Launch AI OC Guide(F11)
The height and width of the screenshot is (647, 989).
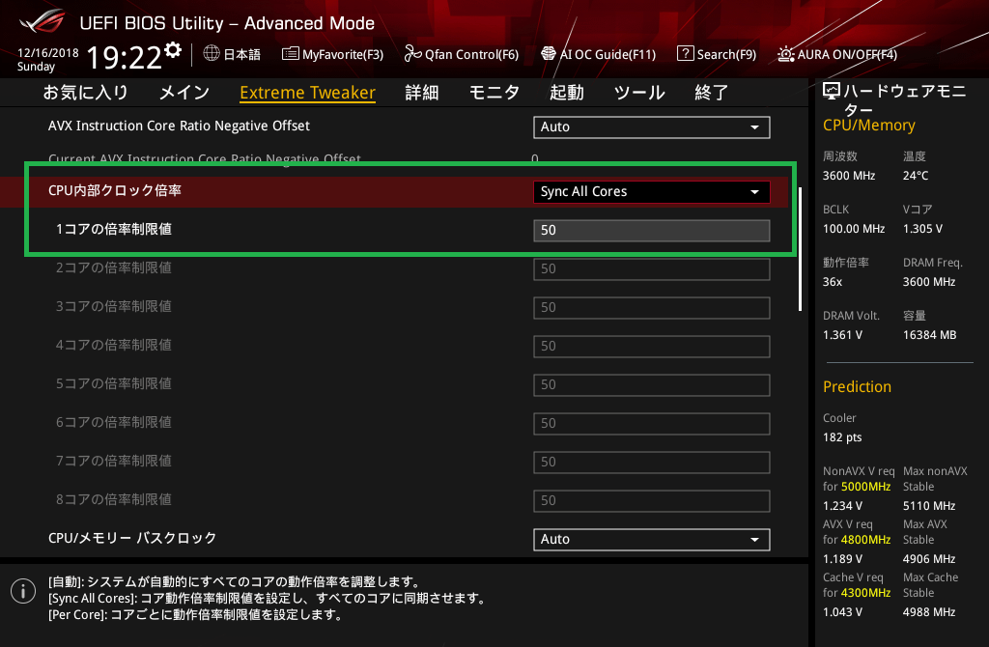coord(608,54)
